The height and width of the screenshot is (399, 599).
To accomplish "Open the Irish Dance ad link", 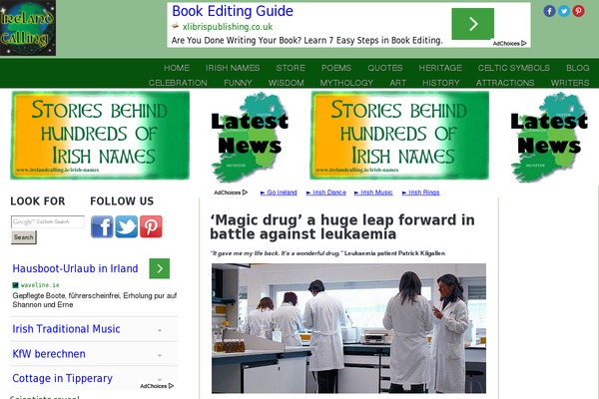I will (326, 193).
